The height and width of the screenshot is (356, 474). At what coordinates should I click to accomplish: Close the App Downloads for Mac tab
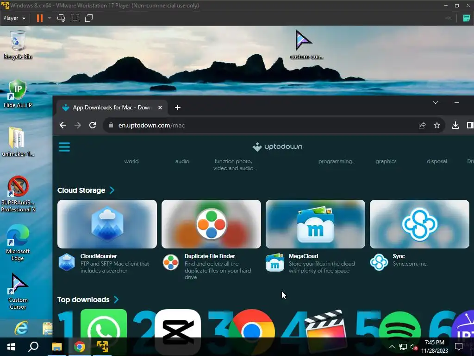click(x=160, y=108)
